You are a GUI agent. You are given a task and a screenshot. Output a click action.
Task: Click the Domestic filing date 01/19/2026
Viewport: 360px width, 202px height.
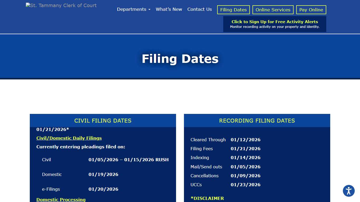pyautogui.click(x=103, y=174)
